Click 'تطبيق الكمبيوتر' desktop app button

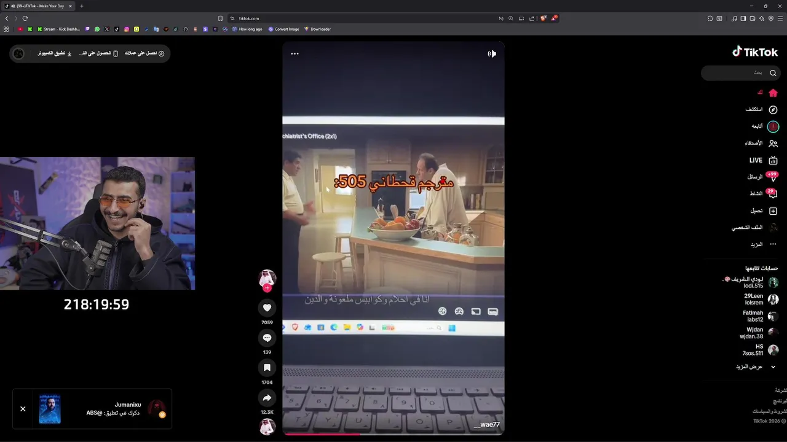click(x=55, y=53)
